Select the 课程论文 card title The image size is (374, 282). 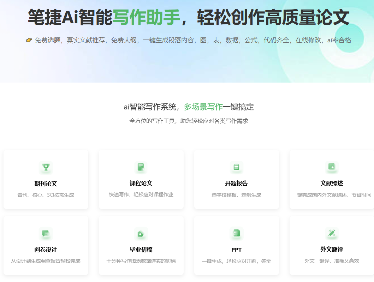point(141,184)
